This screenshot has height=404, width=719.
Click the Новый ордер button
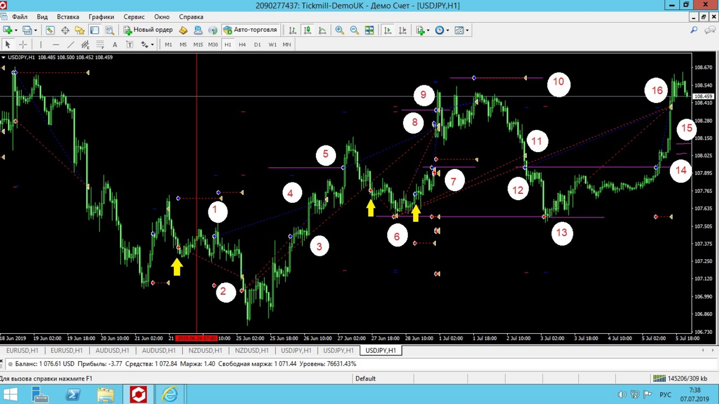tap(148, 30)
